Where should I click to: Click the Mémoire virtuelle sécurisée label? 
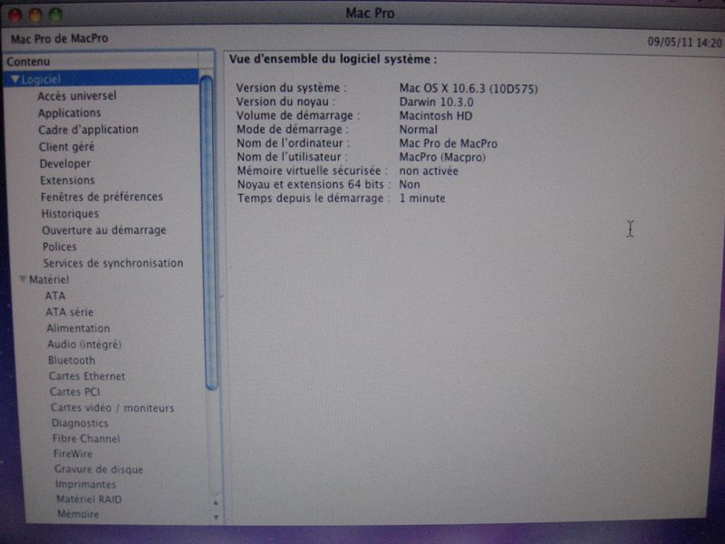pos(312,170)
